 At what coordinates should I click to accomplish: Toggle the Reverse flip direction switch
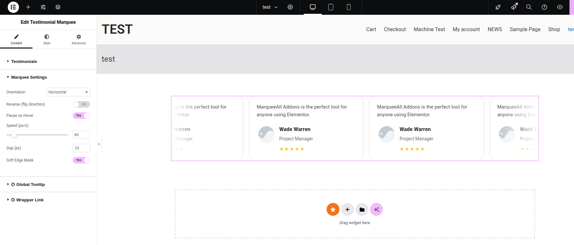click(81, 104)
